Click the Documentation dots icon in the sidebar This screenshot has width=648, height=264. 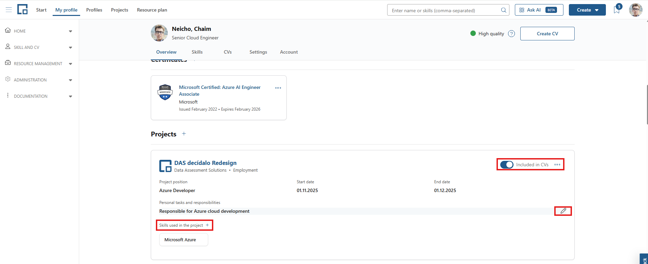[x=8, y=95]
